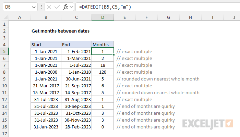
Task: Click end date cell '1-Feb-2021'
Action: click(x=76, y=51)
